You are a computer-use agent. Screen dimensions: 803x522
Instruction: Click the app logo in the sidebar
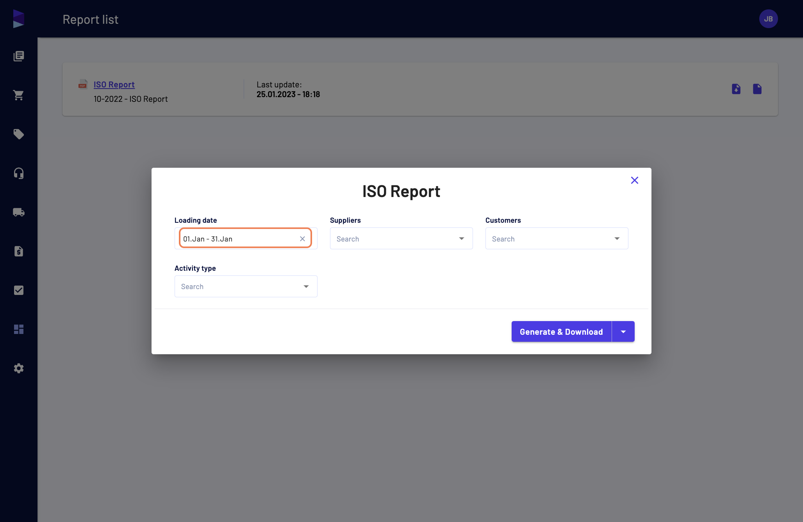pos(19,19)
